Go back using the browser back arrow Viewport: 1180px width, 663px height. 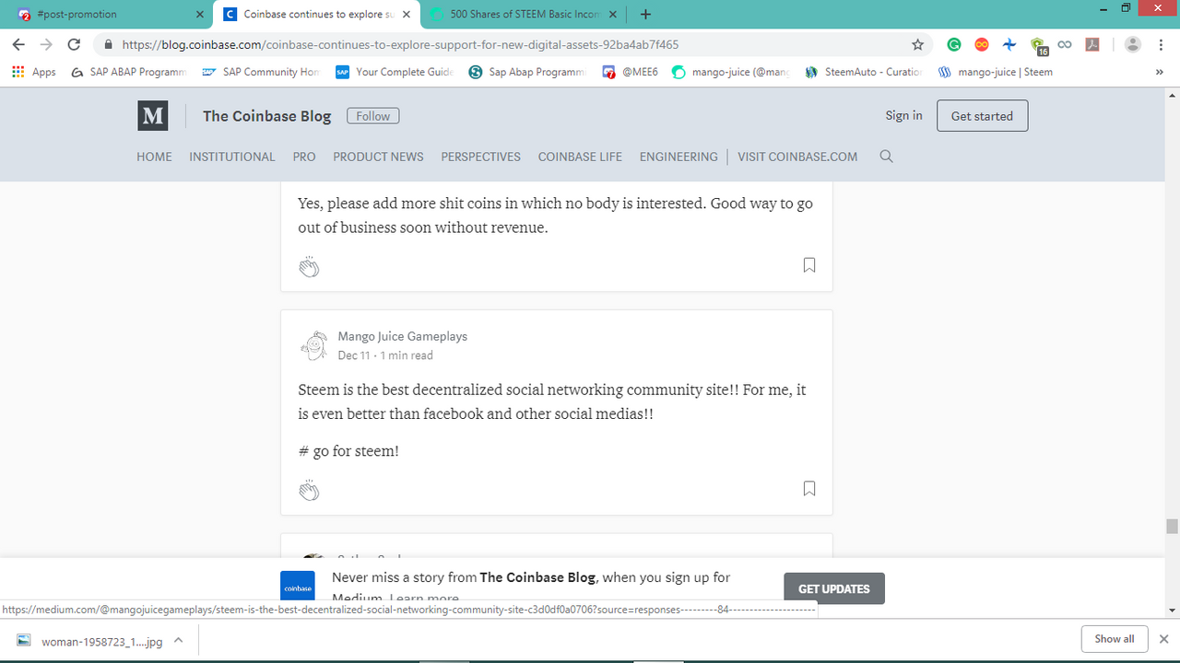[x=19, y=44]
